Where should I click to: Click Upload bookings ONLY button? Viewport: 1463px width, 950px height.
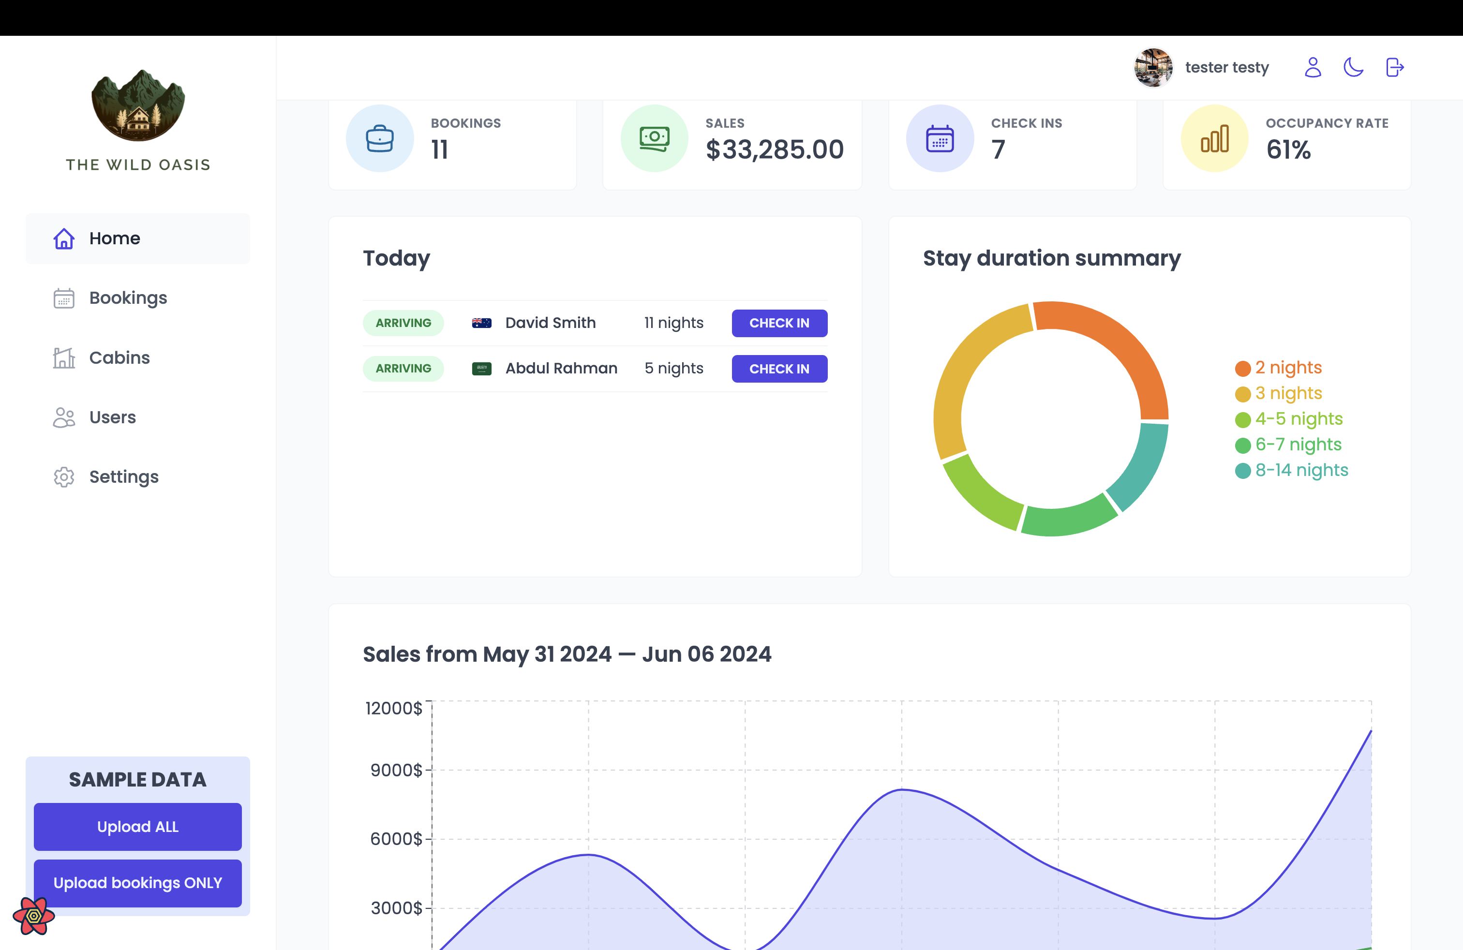(x=138, y=883)
